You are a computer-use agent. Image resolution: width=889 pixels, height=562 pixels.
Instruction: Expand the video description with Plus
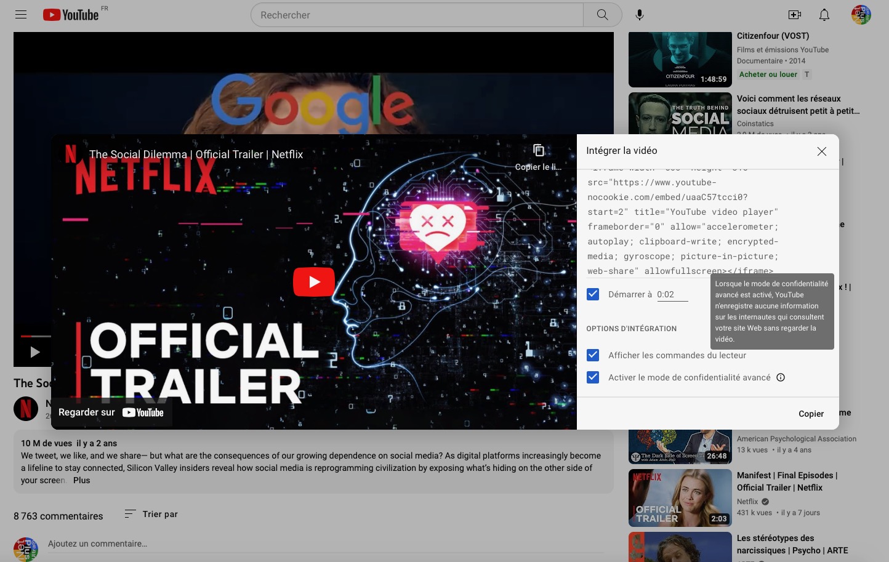pyautogui.click(x=82, y=480)
